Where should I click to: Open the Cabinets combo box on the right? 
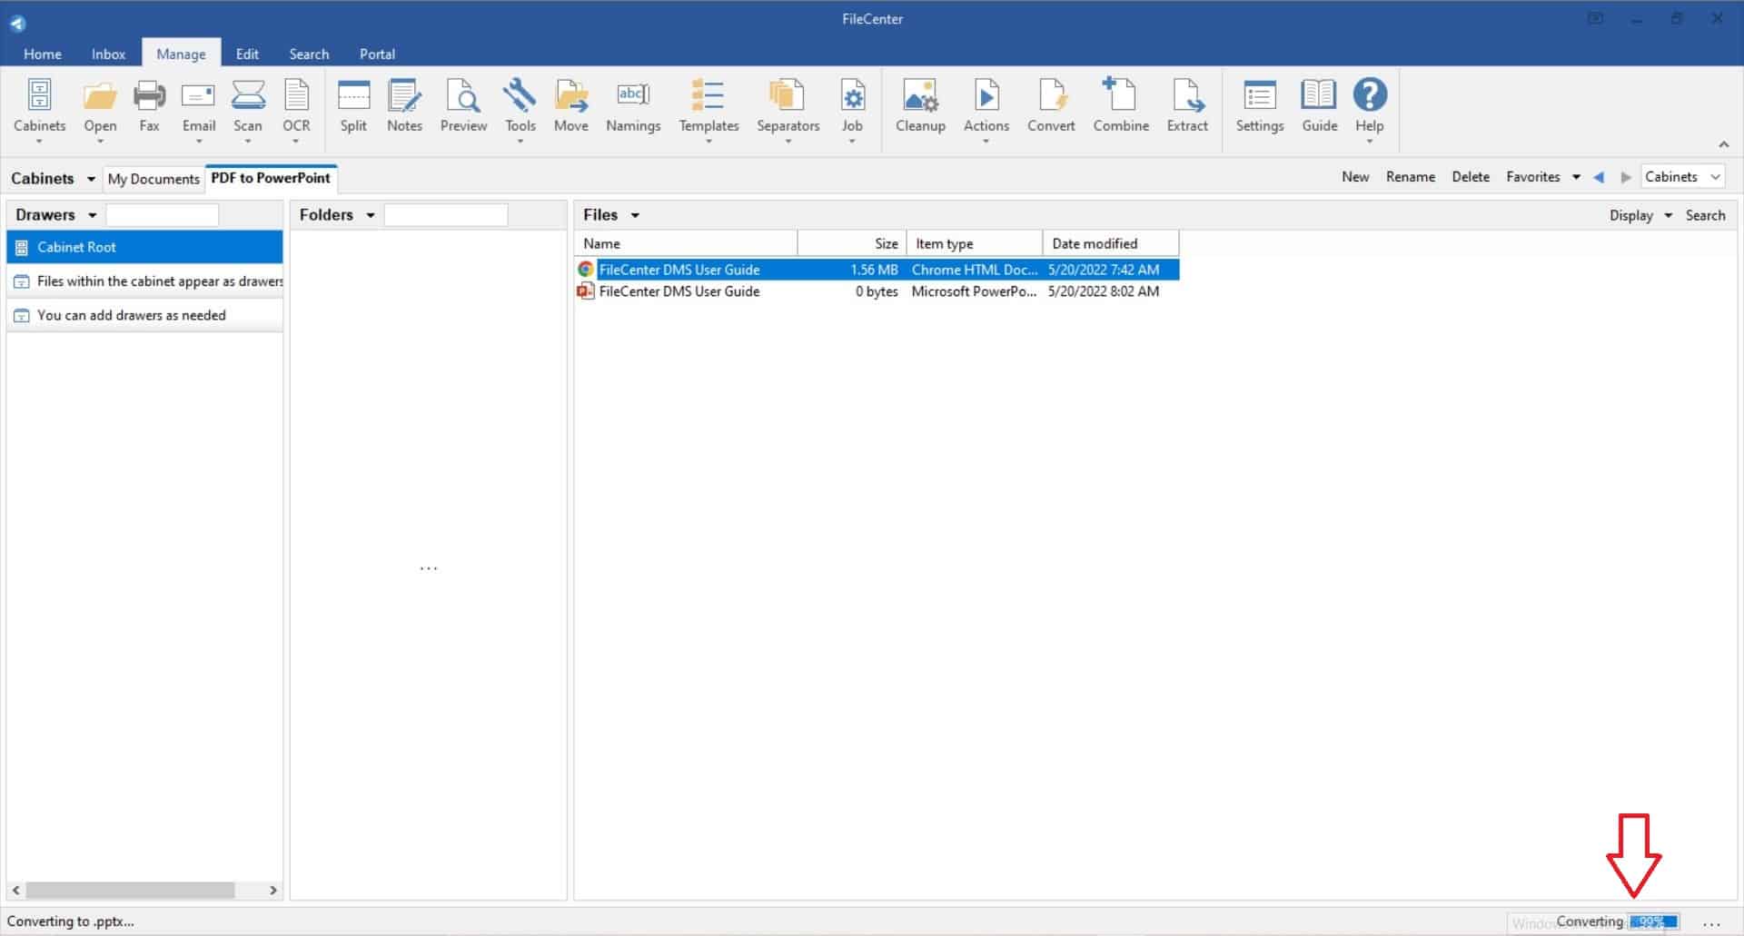pyautogui.click(x=1683, y=177)
